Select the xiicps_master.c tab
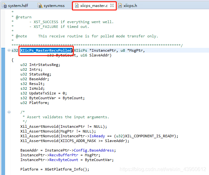This screenshot has width=209, height=175. 94,6
